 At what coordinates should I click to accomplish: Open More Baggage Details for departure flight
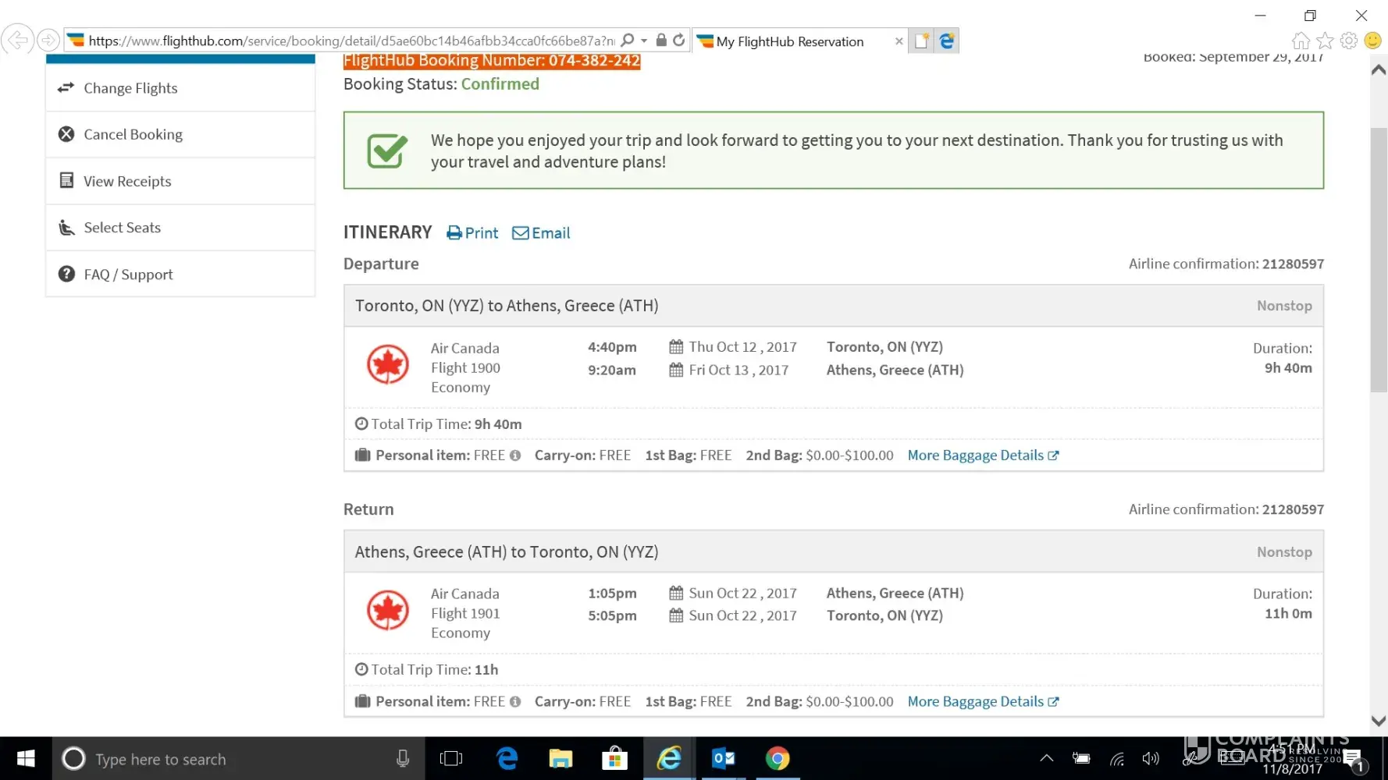click(983, 456)
